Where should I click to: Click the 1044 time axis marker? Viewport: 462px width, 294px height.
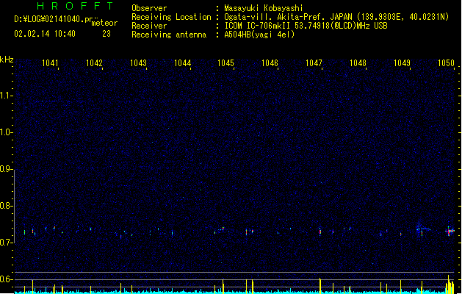[182, 63]
